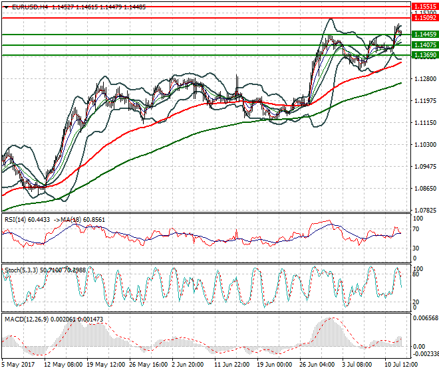The width and height of the screenshot is (439, 372).
Task: Select the 1.14075 green price level label
Action: click(425, 45)
